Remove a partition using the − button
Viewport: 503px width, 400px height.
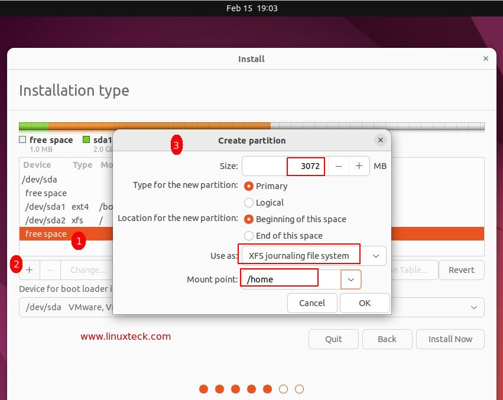[x=50, y=270]
